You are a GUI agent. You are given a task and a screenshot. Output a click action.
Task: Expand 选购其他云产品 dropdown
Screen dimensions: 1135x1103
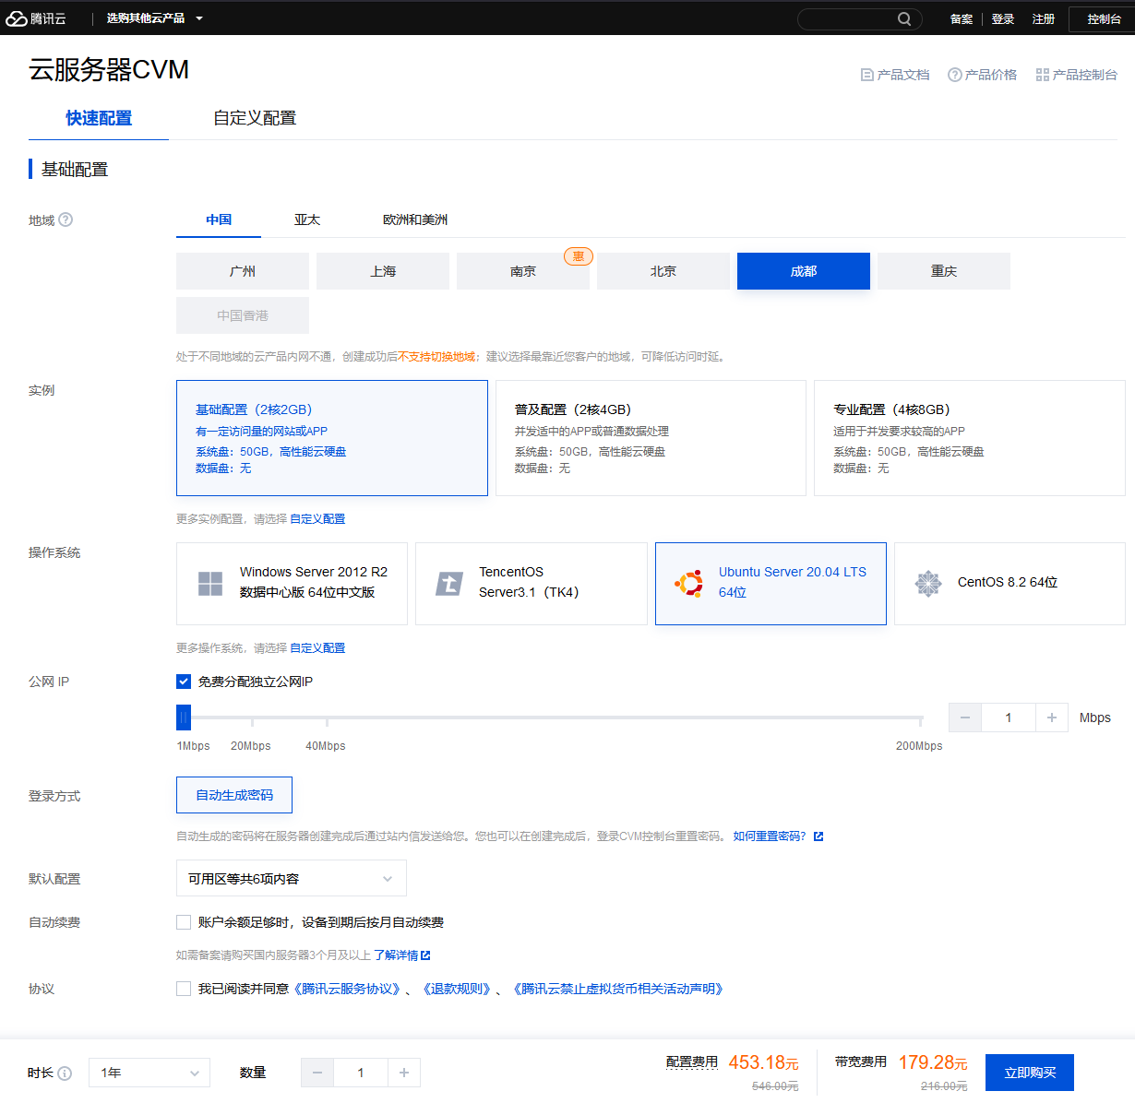(x=154, y=18)
